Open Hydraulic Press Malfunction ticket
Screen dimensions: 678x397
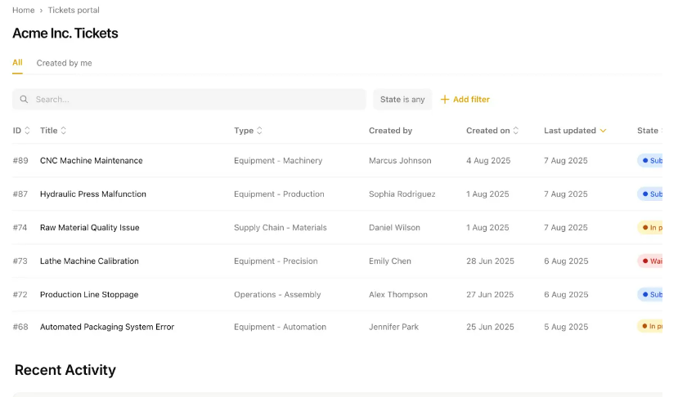pos(93,194)
